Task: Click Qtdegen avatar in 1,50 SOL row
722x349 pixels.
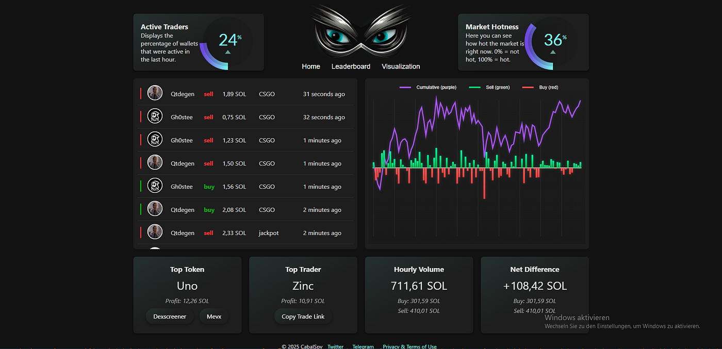Action: click(155, 162)
